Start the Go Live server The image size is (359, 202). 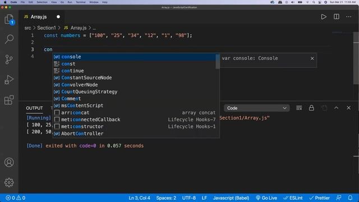click(266, 198)
